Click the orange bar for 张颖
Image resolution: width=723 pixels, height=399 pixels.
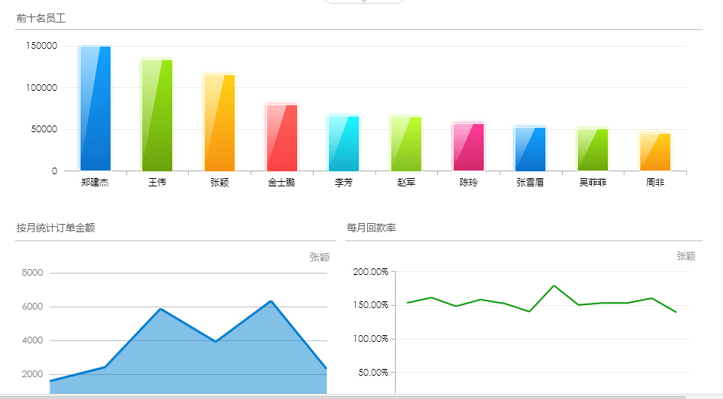pyautogui.click(x=220, y=122)
